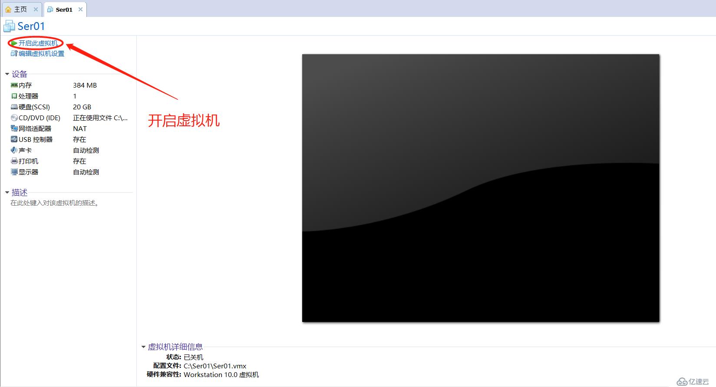The image size is (716, 387).
Task: Click the USB controller icon
Action: pos(14,140)
